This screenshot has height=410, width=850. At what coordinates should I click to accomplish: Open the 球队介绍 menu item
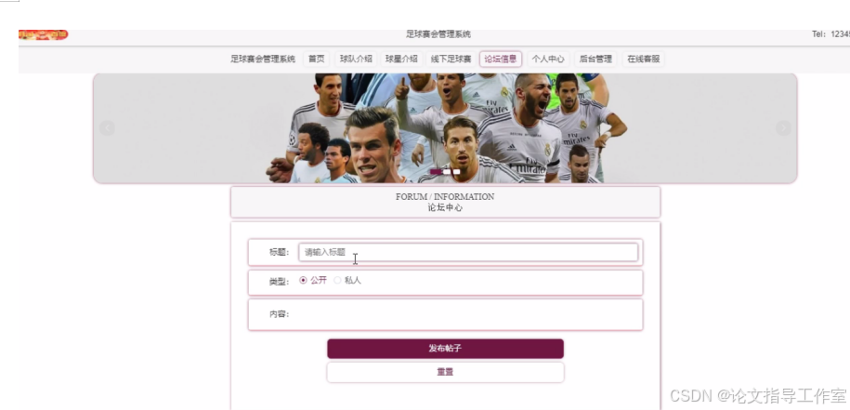(356, 60)
